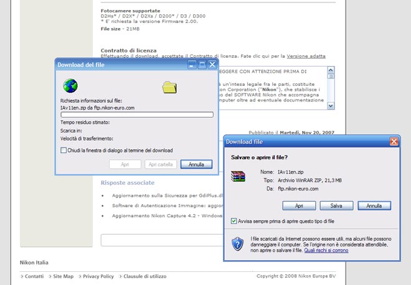Click the Apri button in the Download file dialog
411x285 pixels.
point(299,205)
